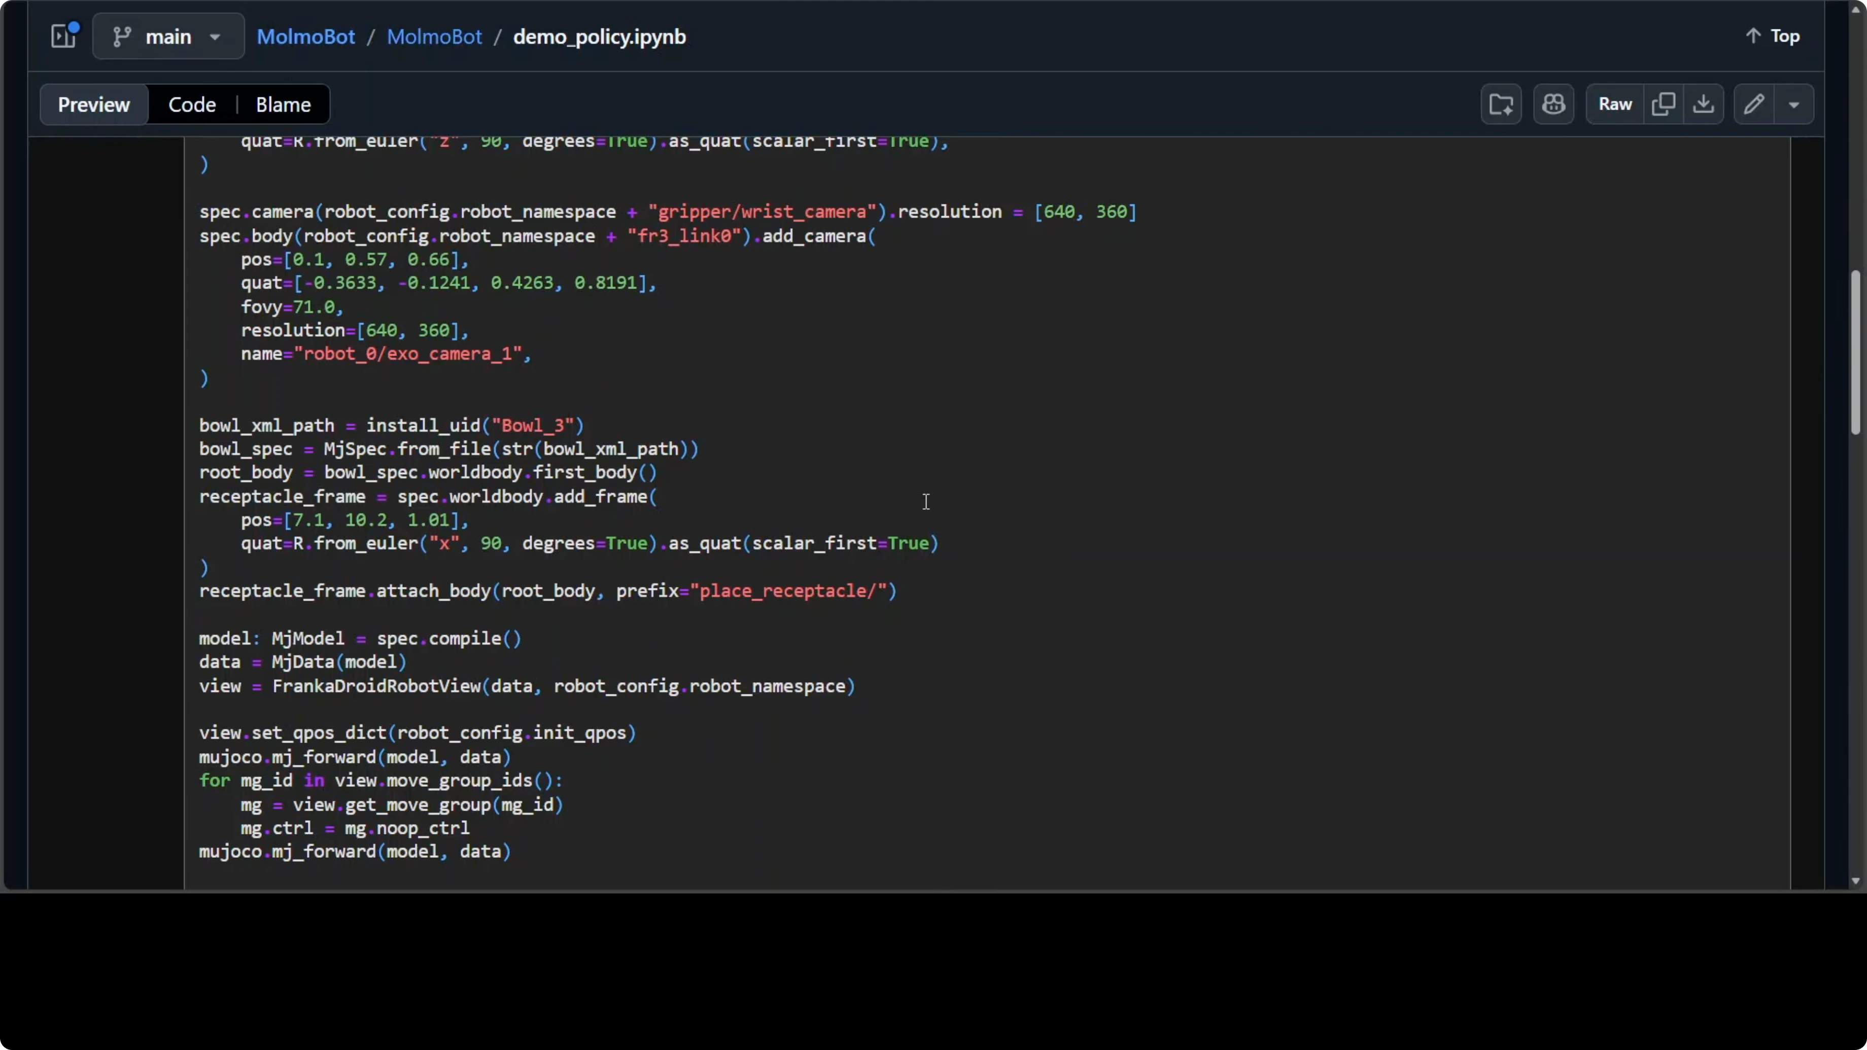This screenshot has width=1867, height=1050.
Task: Click the scrollbar down arrow
Action: coord(1855,881)
